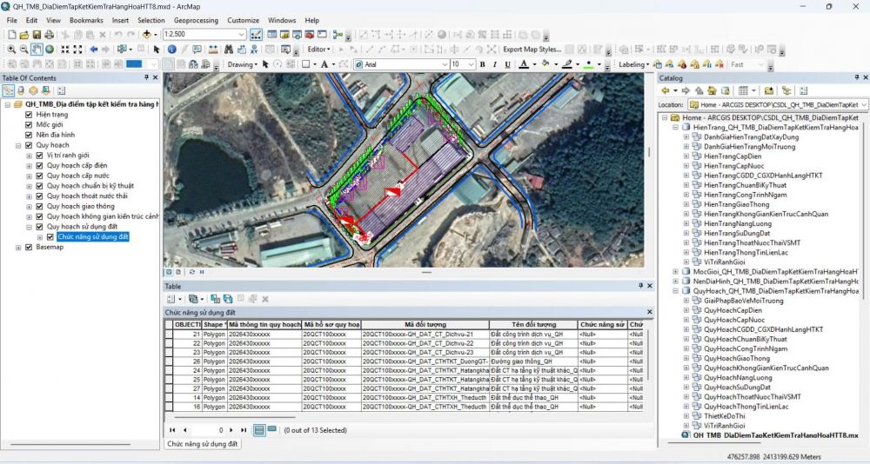Viewport: 870px width, 464px height.
Task: Move to the first record button
Action: click(172, 429)
